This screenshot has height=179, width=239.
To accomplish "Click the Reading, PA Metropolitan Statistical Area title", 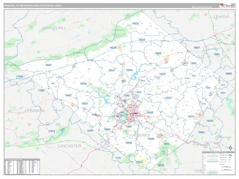I will pos(33,6).
